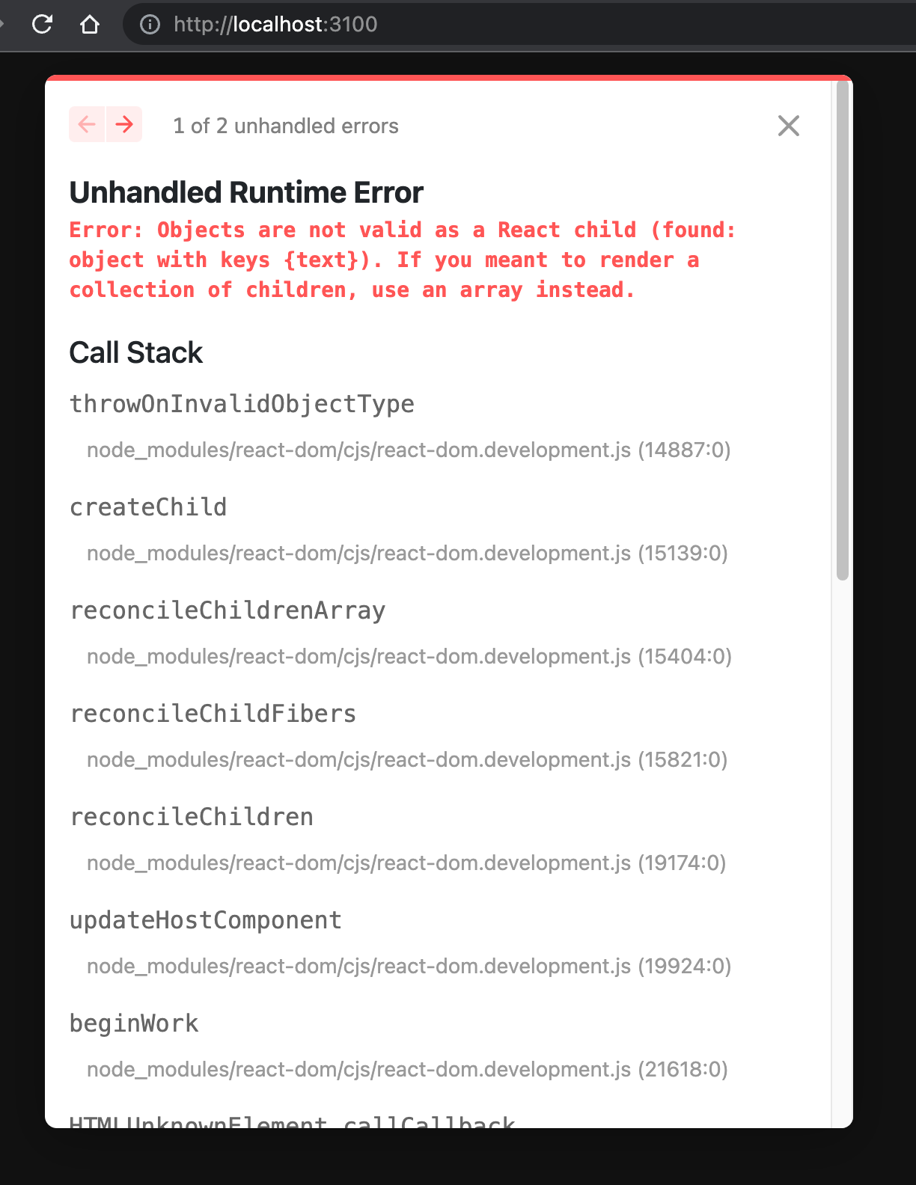Click the circled info icon beside localhost URL
916x1185 pixels.
click(149, 24)
